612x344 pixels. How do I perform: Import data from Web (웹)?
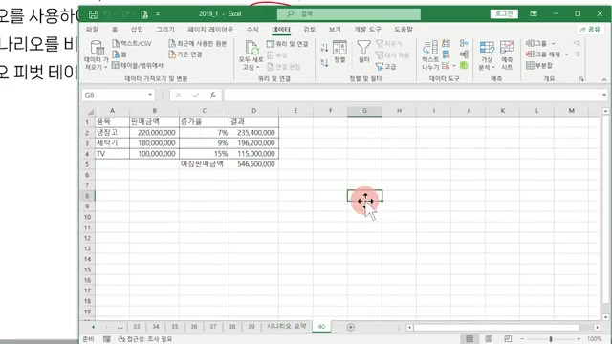(x=120, y=54)
